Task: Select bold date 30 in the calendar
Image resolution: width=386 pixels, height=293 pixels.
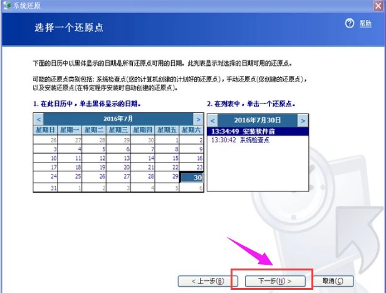Action: point(192,178)
